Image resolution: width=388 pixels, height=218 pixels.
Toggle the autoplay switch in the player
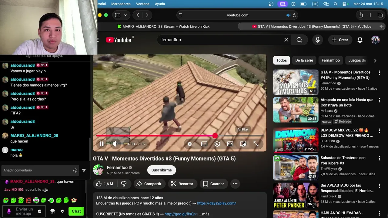[190, 144]
